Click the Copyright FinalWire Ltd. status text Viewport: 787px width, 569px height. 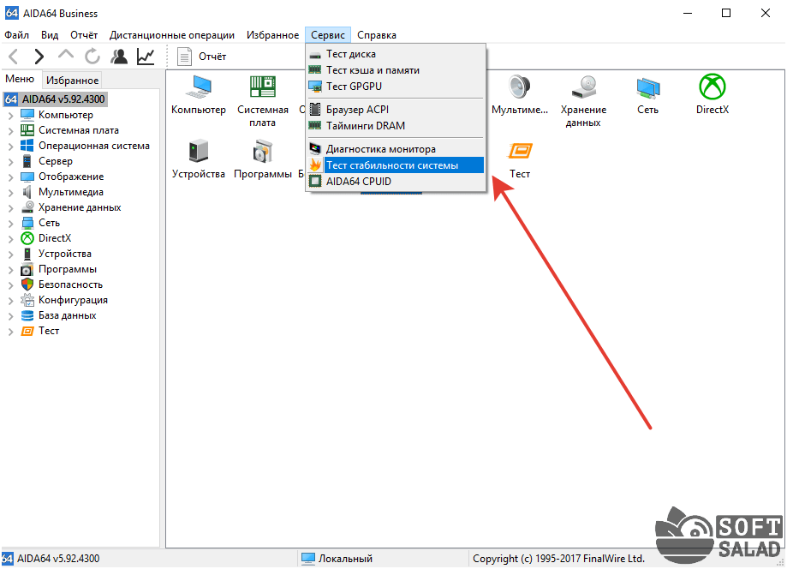click(558, 559)
